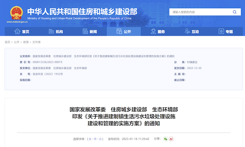Select the 中 (medium) font size option

coord(95,139)
